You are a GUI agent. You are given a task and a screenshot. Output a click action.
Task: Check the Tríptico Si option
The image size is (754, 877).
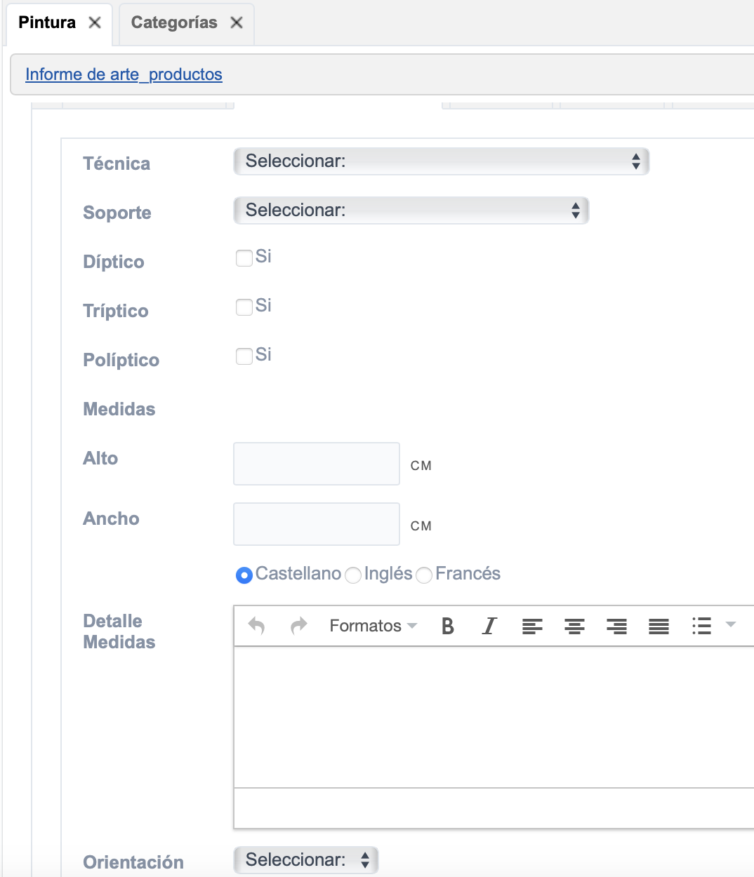[x=244, y=307]
